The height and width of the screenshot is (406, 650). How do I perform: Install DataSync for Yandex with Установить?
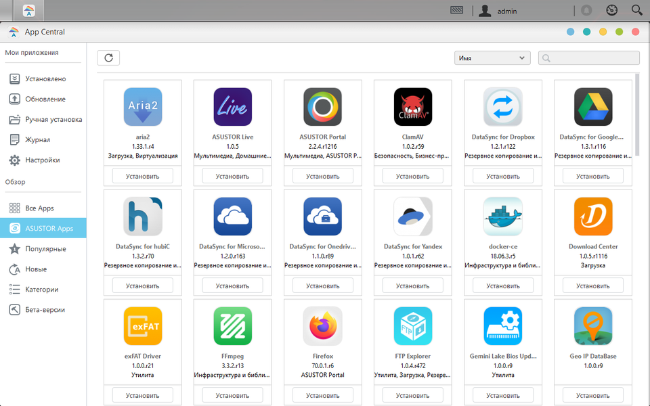[x=412, y=286]
